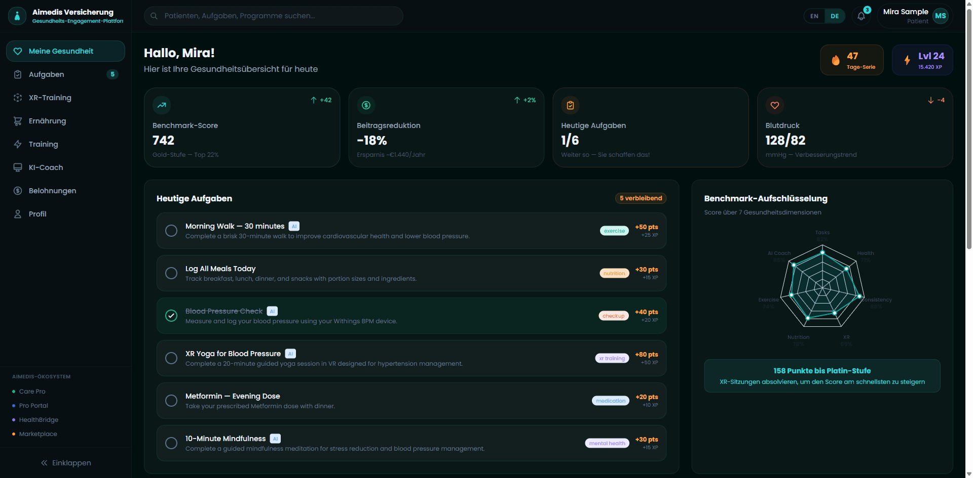The height and width of the screenshot is (478, 973).
Task: Navigate to Ernährung
Action: 66,121
